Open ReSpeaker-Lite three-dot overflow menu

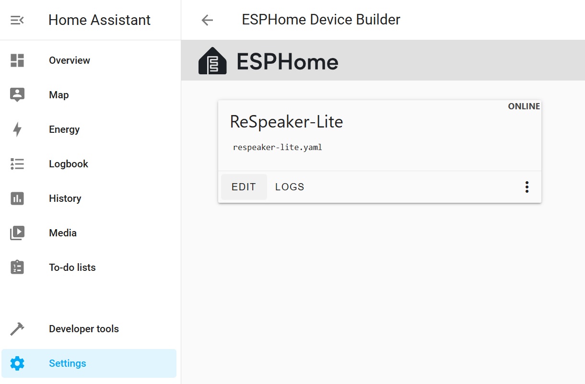point(526,187)
